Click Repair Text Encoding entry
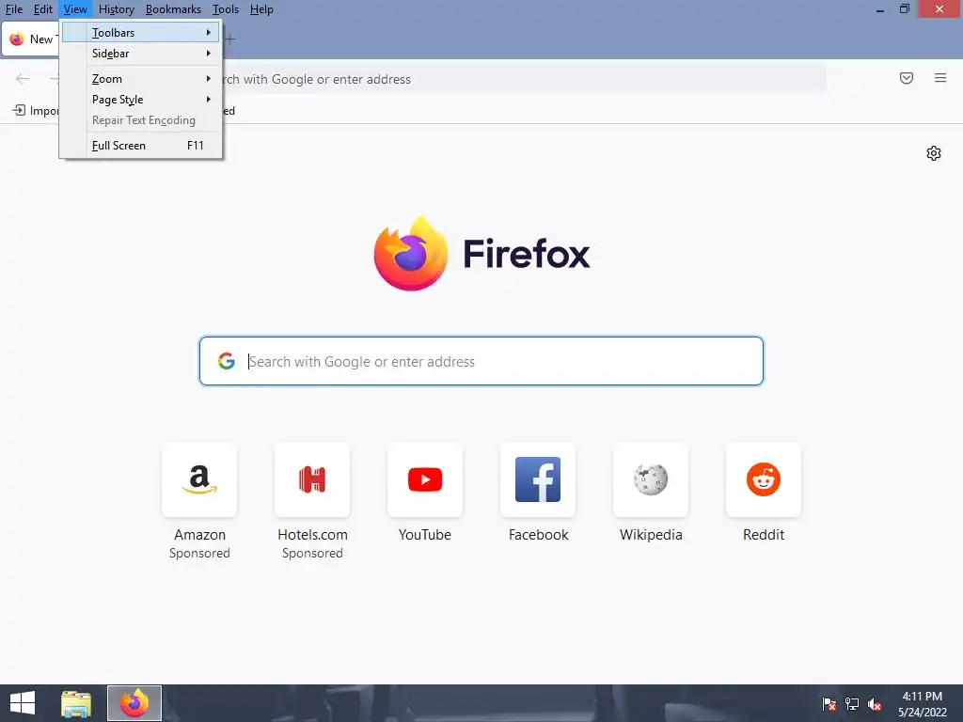Screen dimensions: 963x722 click(x=141, y=120)
